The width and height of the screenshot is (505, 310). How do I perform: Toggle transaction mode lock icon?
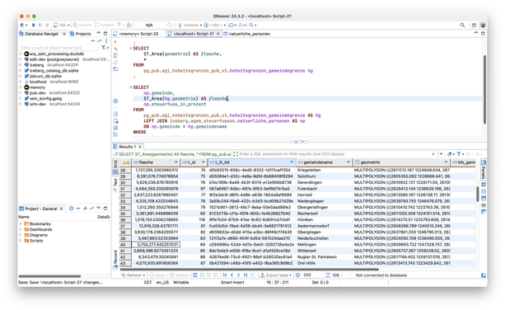tap(129, 25)
